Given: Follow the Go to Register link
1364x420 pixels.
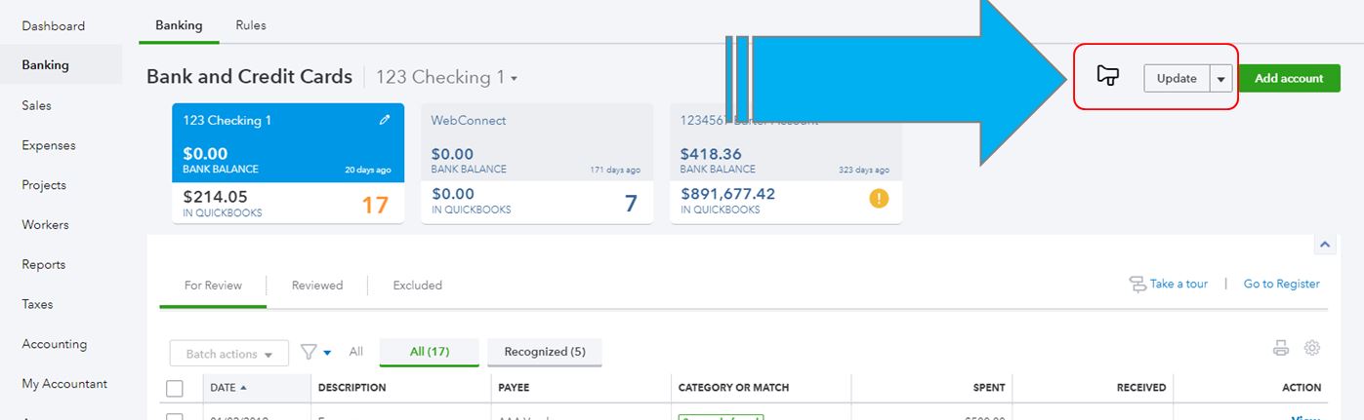Looking at the screenshot, I should click(x=1281, y=284).
